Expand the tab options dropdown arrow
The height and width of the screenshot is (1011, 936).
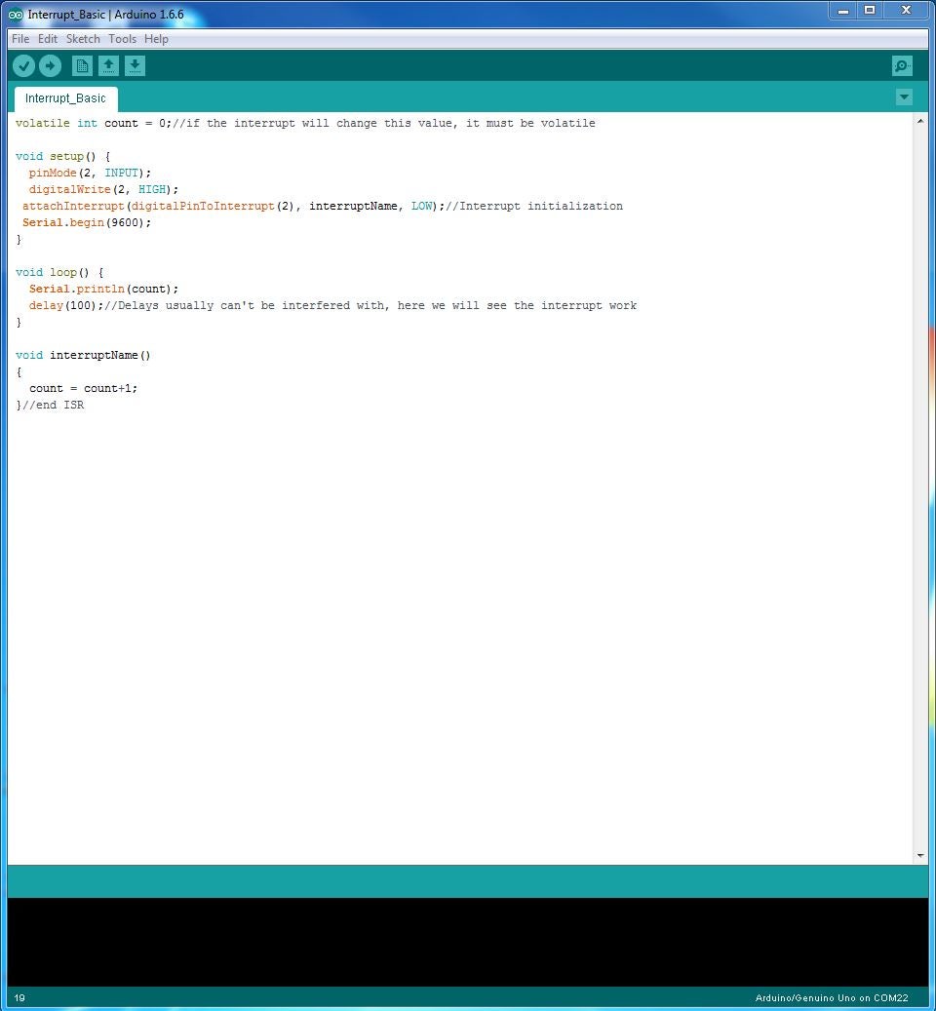point(904,97)
